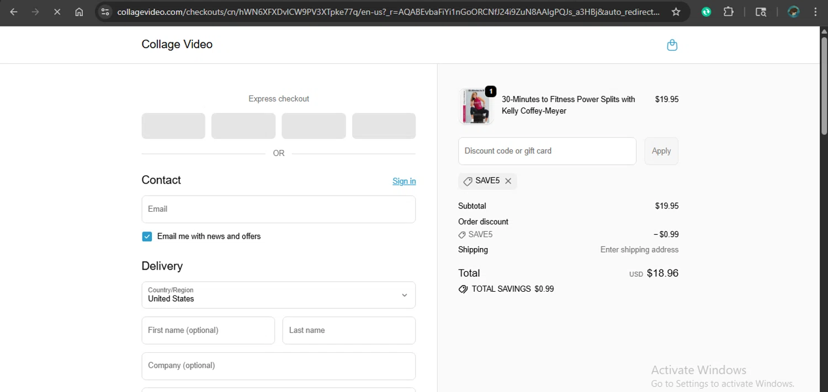828x392 pixels.
Task: Click the 'Express checkout' label
Action: [278, 99]
